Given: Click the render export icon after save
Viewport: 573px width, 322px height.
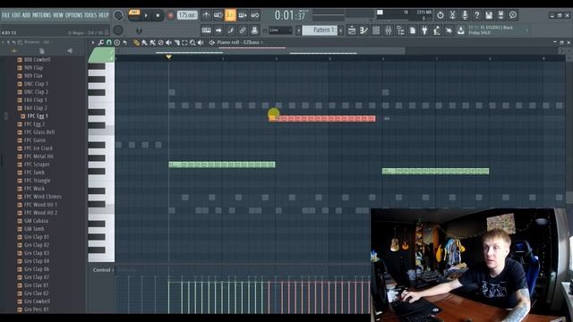Looking at the screenshot, I should coord(501,15).
